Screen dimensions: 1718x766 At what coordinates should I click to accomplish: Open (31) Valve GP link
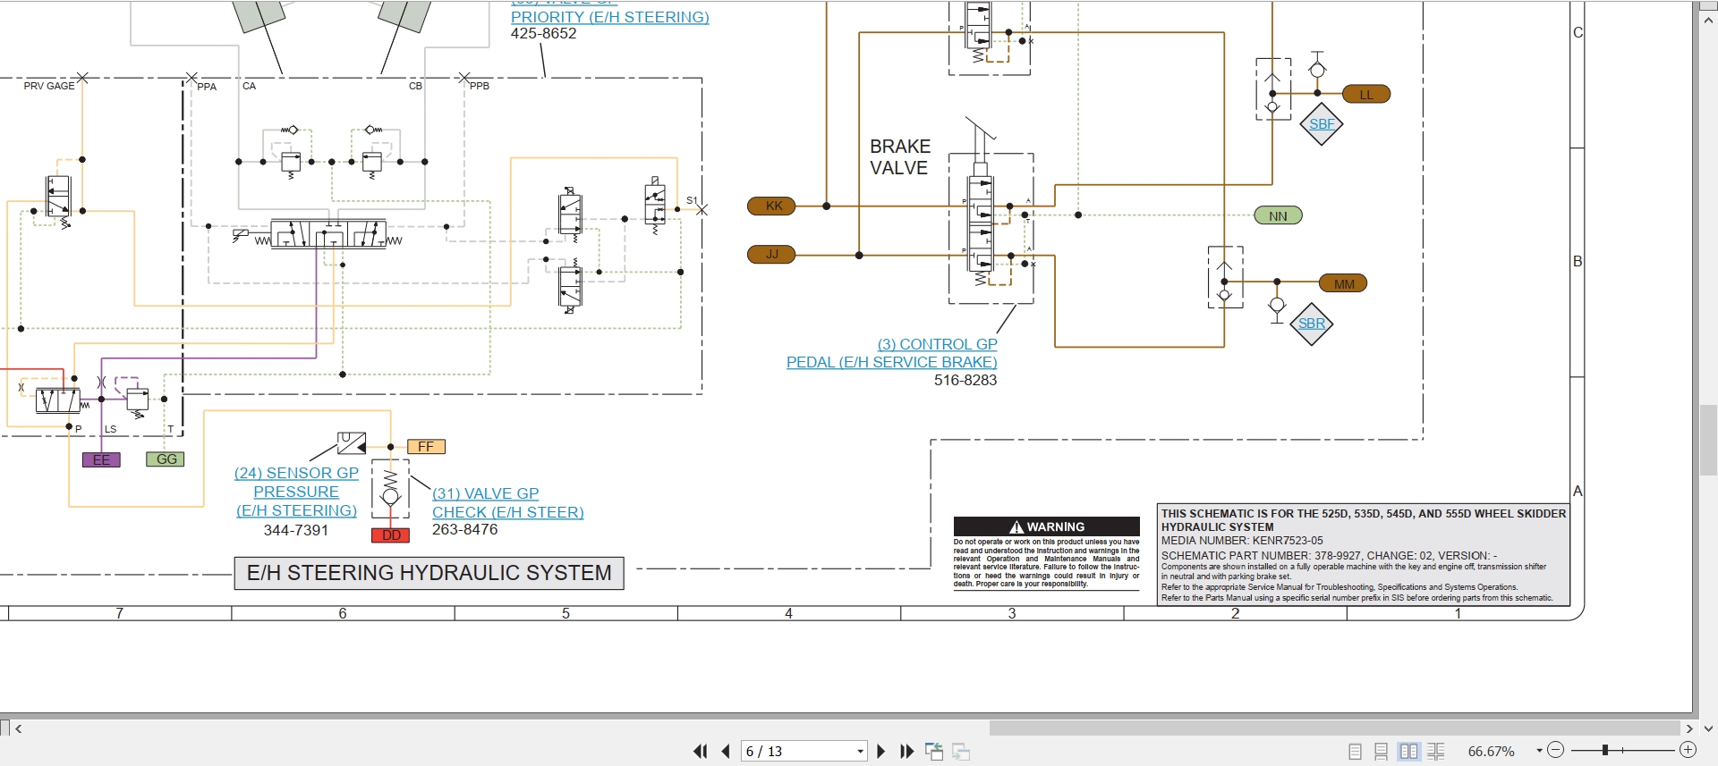(486, 493)
